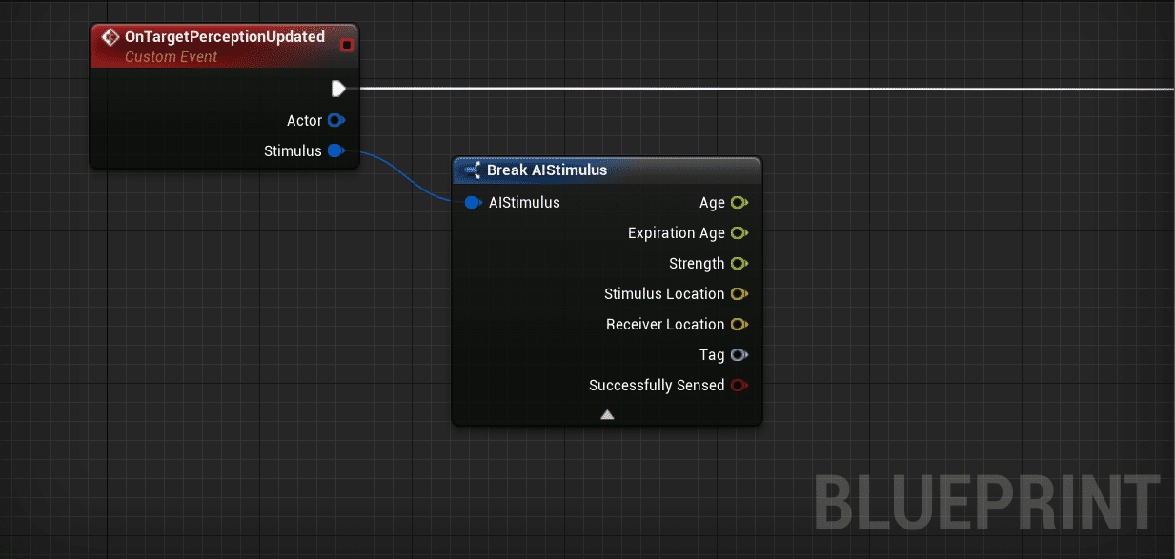Click the AIStimulus pin label

click(x=524, y=203)
